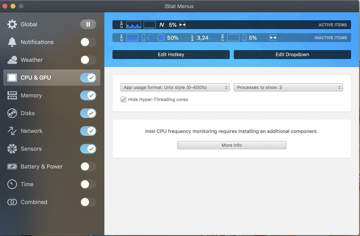The width and height of the screenshot is (360, 236).
Task: Disable the Sensors switch
Action: pyautogui.click(x=88, y=149)
